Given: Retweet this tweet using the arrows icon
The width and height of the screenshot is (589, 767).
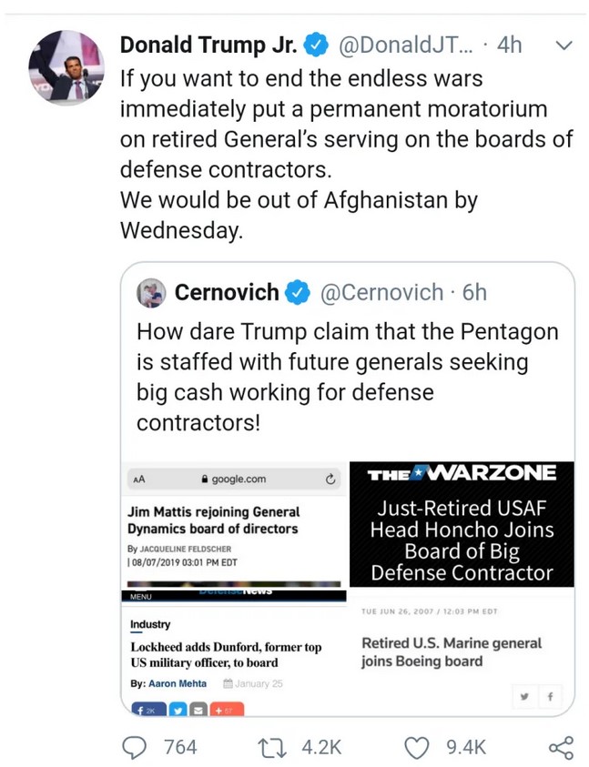Looking at the screenshot, I should pos(270,747).
